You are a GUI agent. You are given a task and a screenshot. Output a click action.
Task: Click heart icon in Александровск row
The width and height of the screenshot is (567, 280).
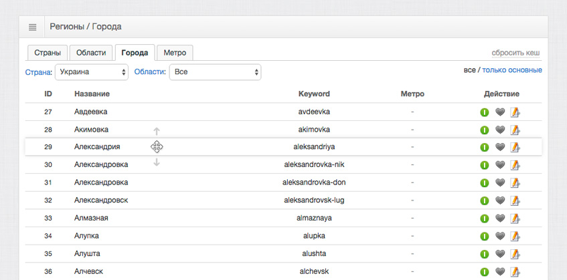[x=500, y=200]
